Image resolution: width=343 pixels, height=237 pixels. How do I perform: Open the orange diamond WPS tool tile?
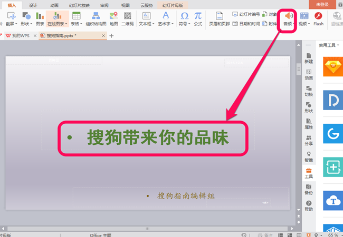pyautogui.click(x=333, y=66)
